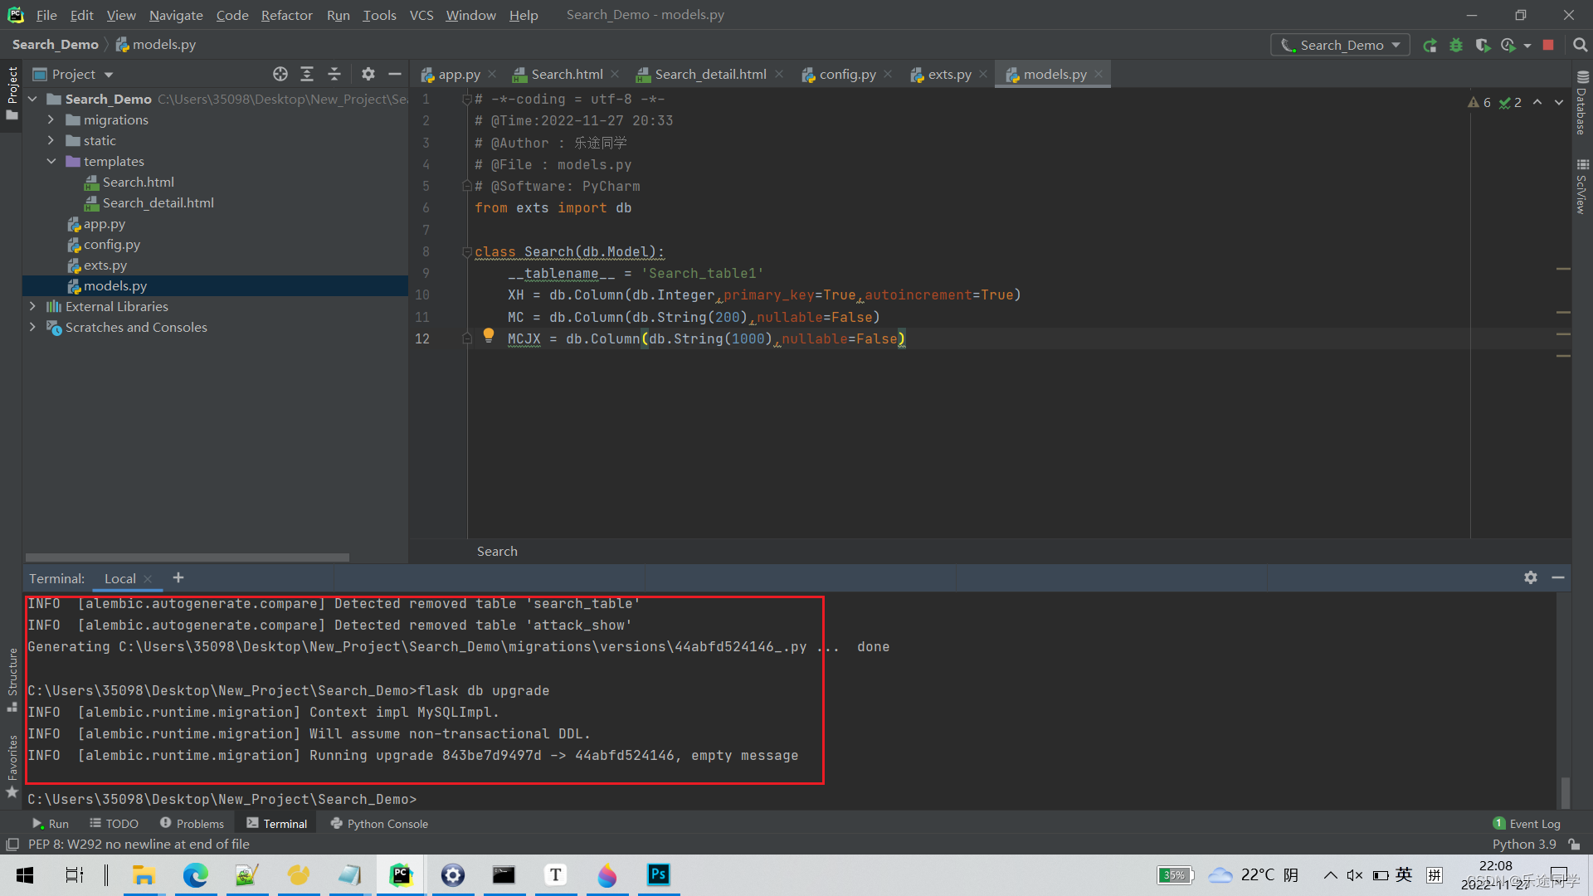Image resolution: width=1593 pixels, height=896 pixels.
Task: Open Search Everywhere magnifier icon
Action: point(1581,46)
